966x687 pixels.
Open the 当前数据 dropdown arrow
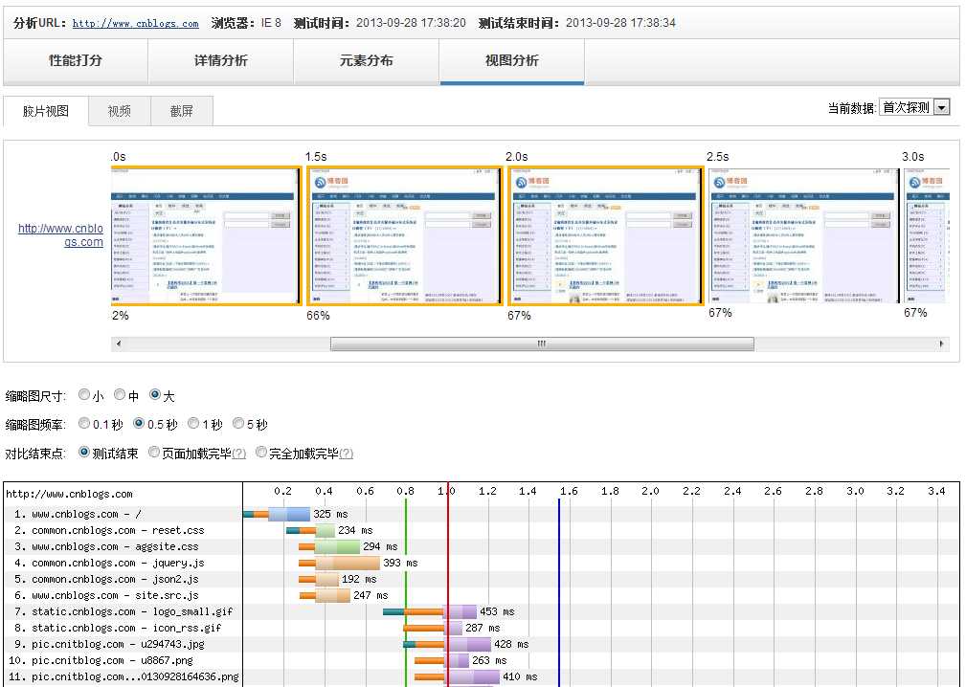[941, 108]
